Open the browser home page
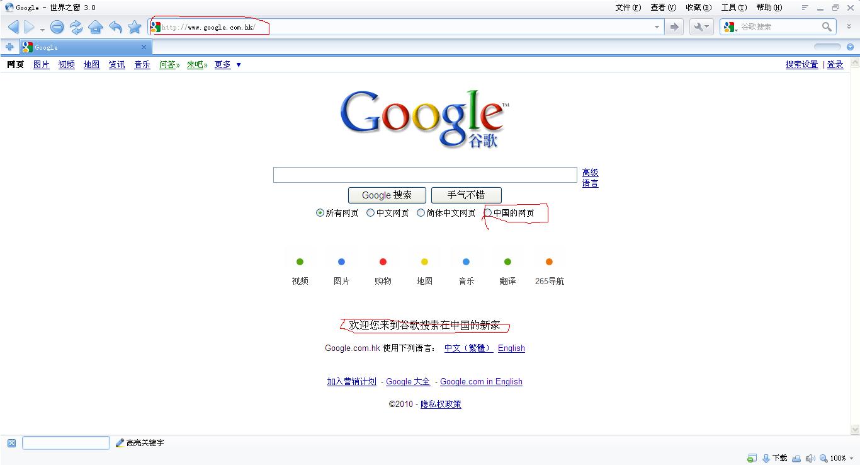The height and width of the screenshot is (465, 860). click(96, 27)
